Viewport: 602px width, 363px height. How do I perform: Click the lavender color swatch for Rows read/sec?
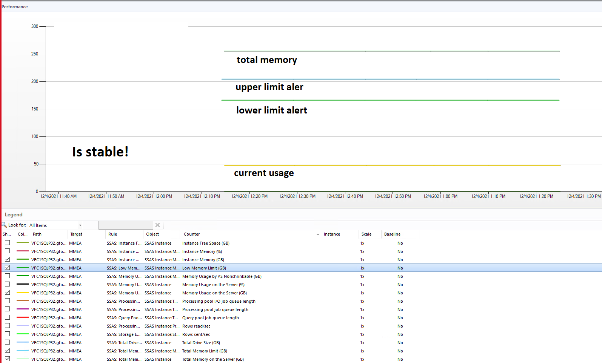tap(23, 326)
